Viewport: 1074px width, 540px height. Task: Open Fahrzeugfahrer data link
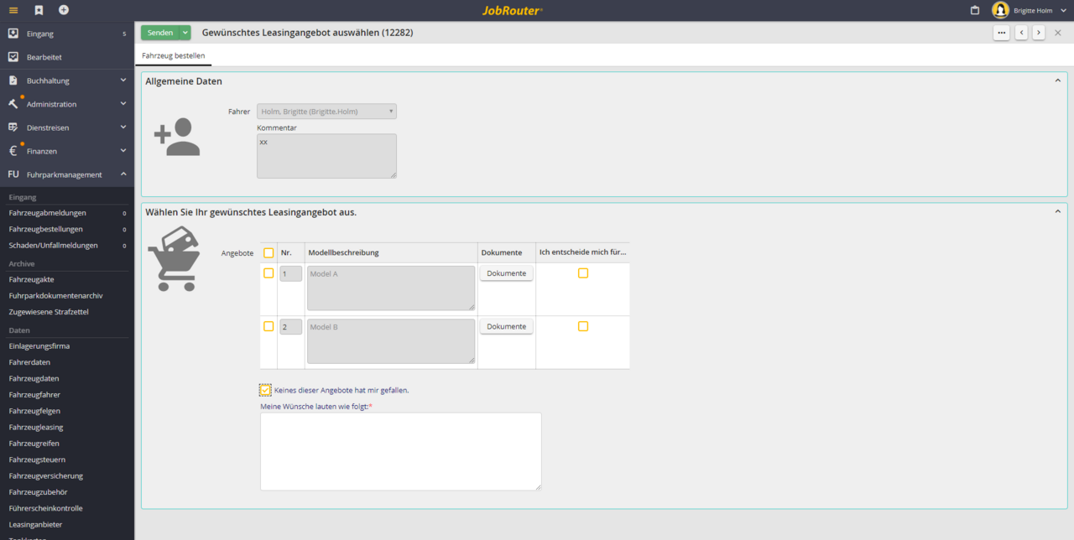pos(35,394)
